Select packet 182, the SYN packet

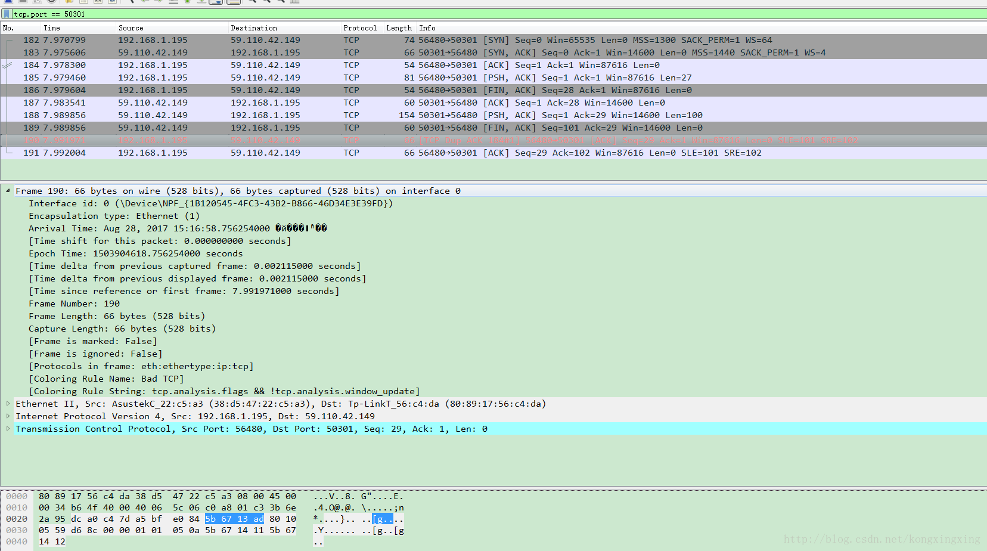point(493,40)
